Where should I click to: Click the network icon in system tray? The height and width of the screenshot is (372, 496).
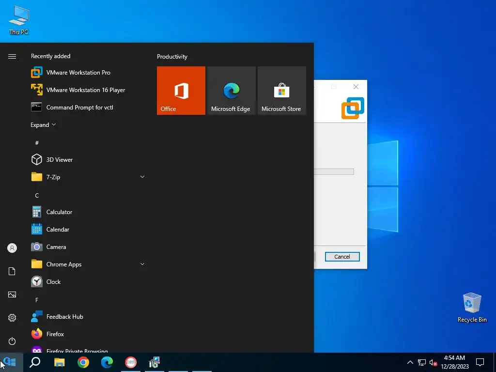tap(422, 362)
